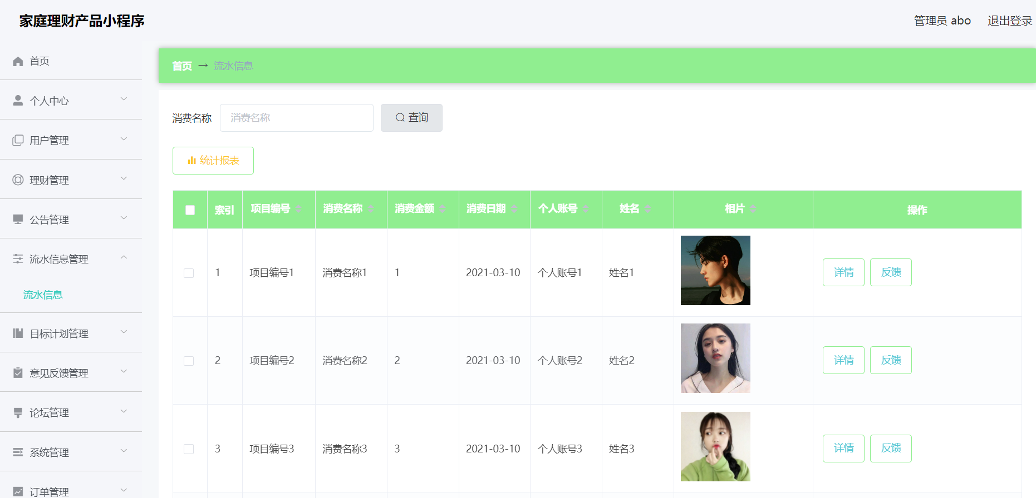Click 反馈 for row 消费名称3
This screenshot has width=1036, height=498.
point(891,449)
